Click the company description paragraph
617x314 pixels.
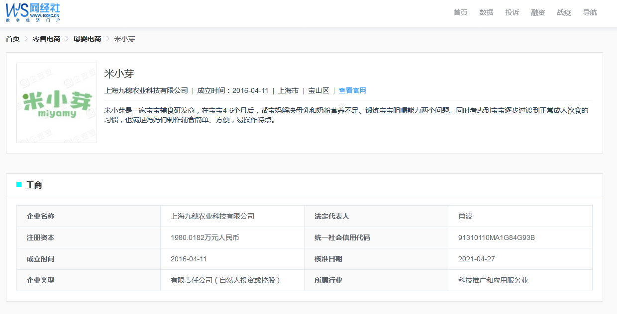pos(346,115)
